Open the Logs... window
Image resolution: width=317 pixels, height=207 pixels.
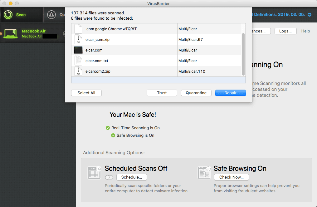coord(285,31)
